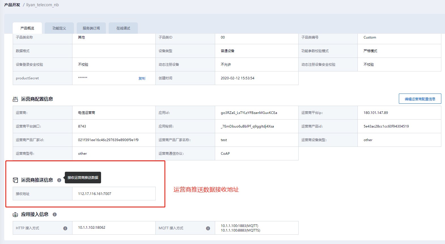
Task: Click info icon beside 运营商推送信息 heading
Action: pyautogui.click(x=59, y=180)
